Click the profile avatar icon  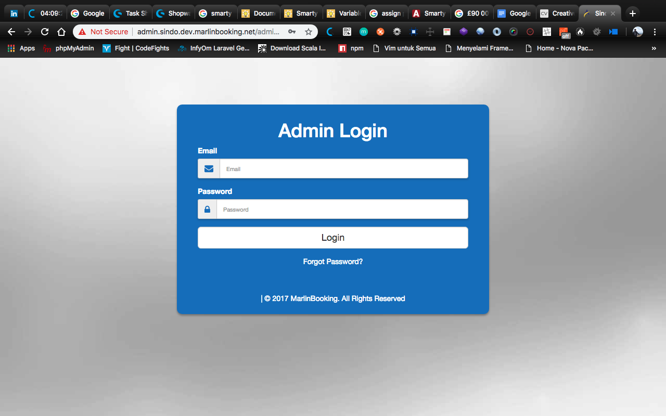(x=637, y=32)
